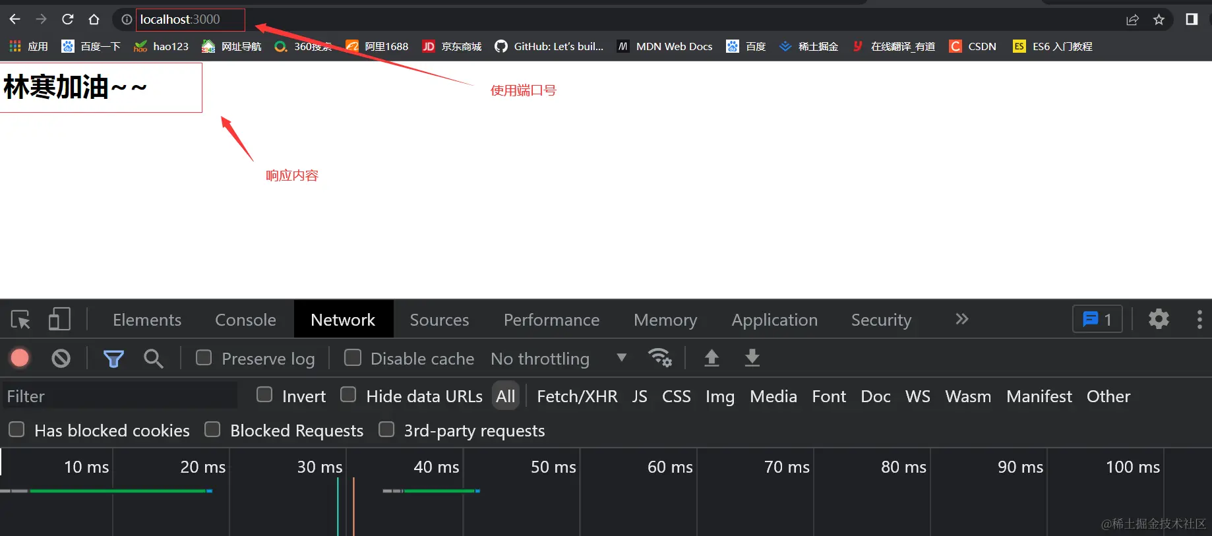Filter requests by Media
This screenshot has height=536, width=1212.
click(x=773, y=396)
